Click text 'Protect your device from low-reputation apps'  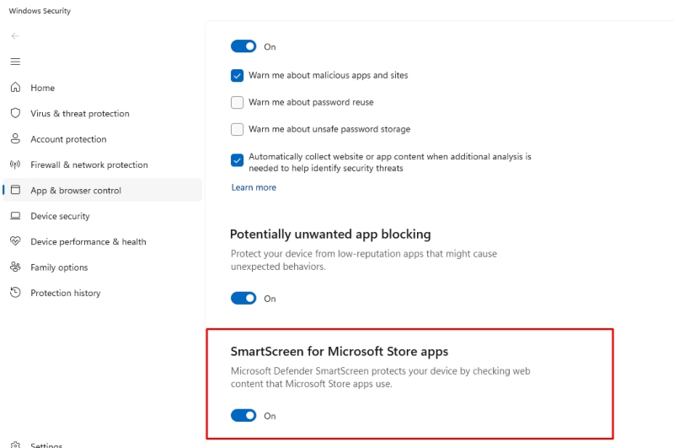[x=327, y=253]
